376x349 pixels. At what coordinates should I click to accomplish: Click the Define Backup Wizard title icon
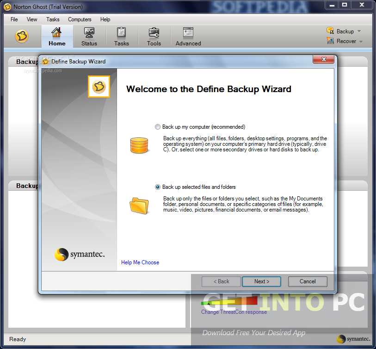pos(45,62)
